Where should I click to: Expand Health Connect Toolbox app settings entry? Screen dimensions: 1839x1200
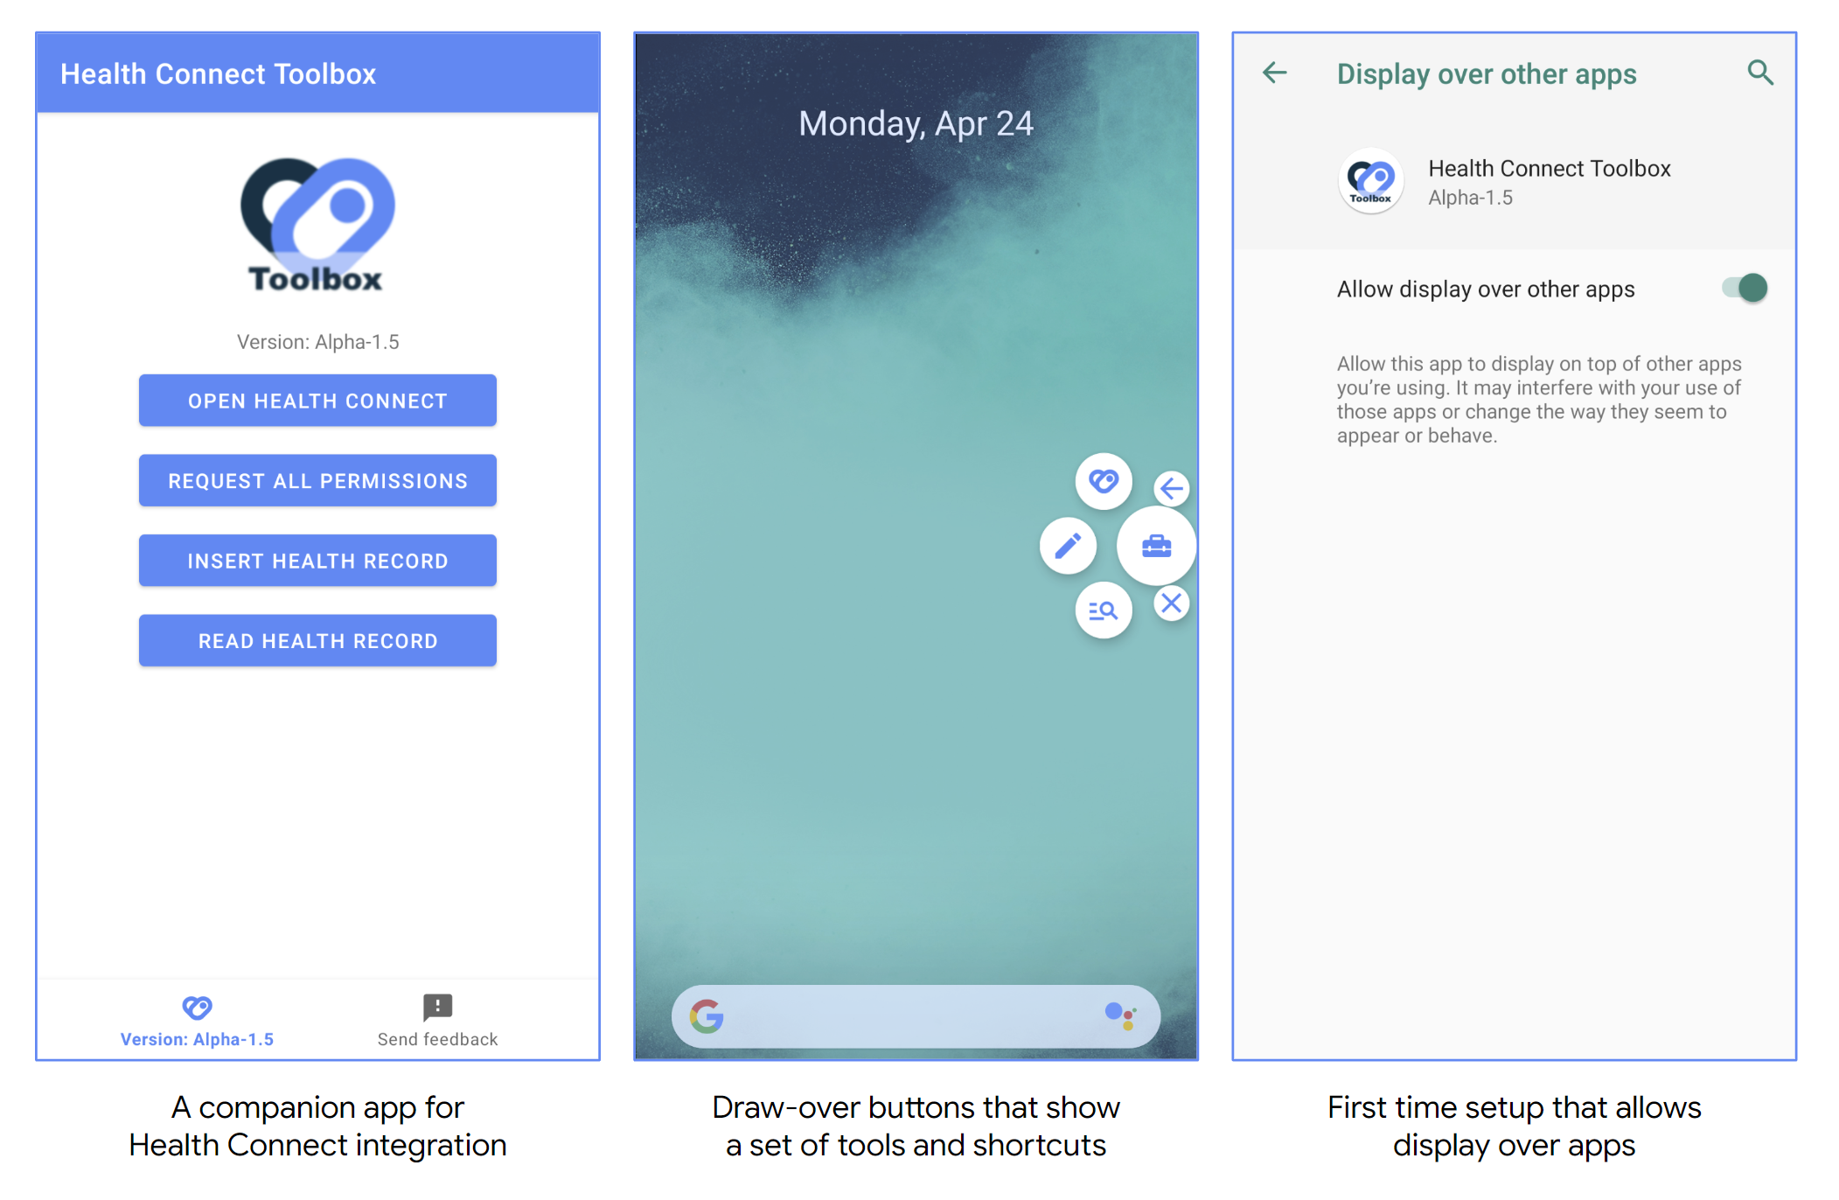point(1536,188)
